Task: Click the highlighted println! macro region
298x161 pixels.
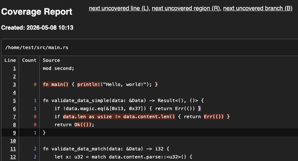Action: [x=89, y=85]
